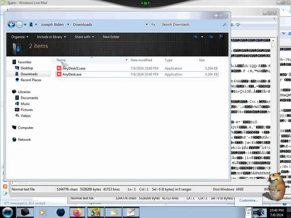Go back using the Explorer back arrow

11,24
